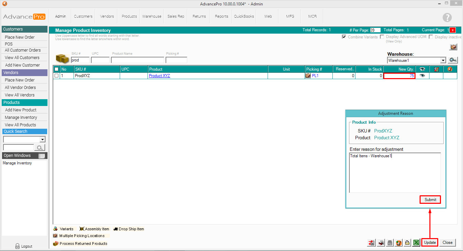
Task: Open the Product XYZ link
Action: coord(159,76)
